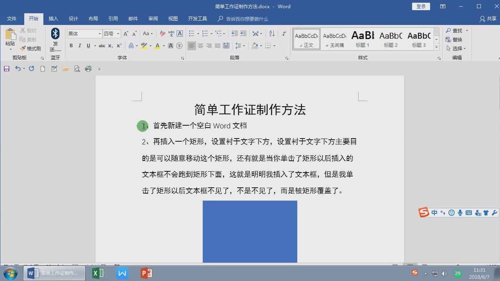This screenshot has height=281, width=500.
Task: Switch to the Developer (开发工具) tab
Action: tap(198, 18)
